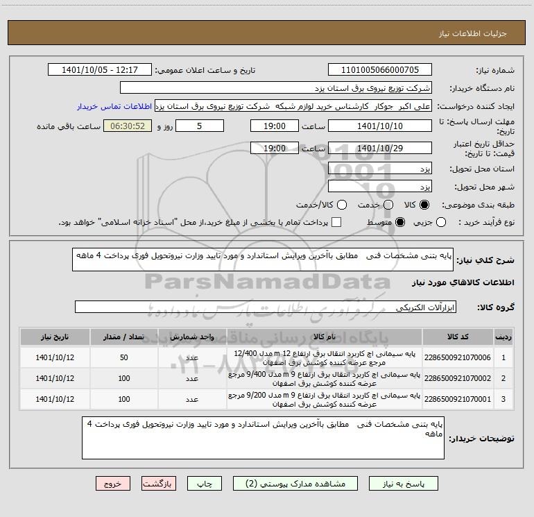Click the price validity hour field 19:00
The height and width of the screenshot is (517, 534).
(274, 148)
